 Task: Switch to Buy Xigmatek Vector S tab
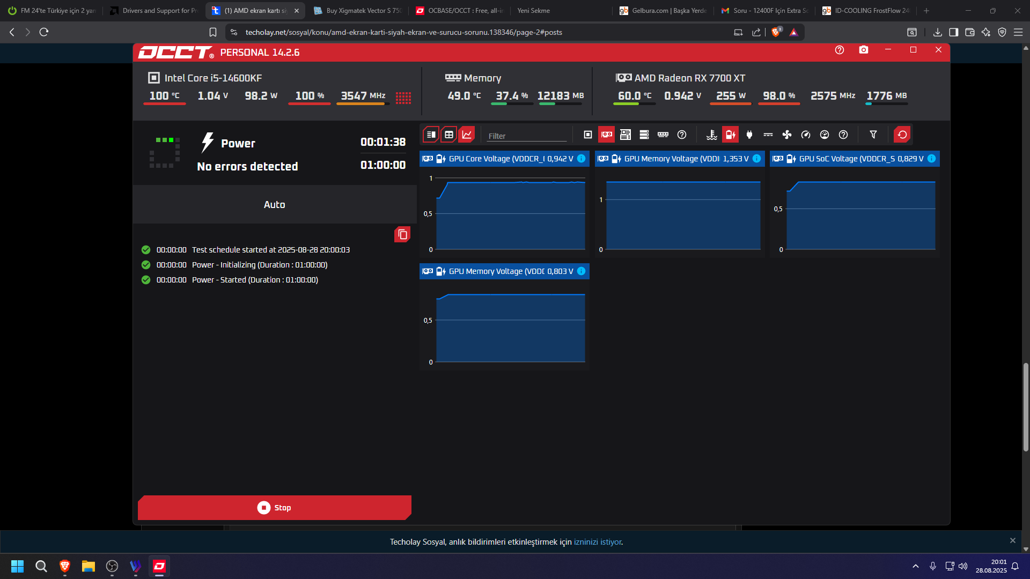tap(358, 11)
